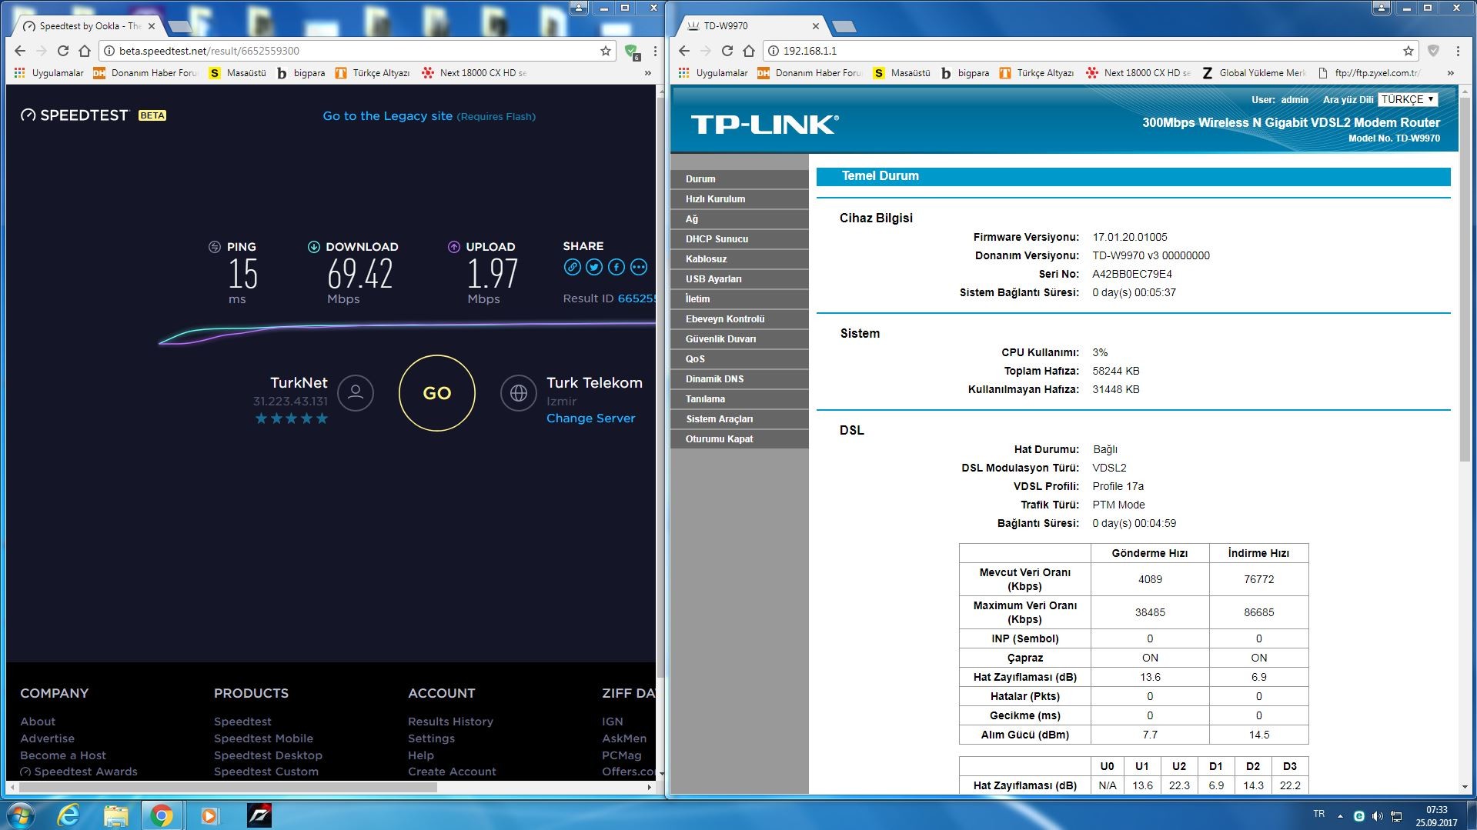Screen dimensions: 1477x830
Task: Share the result on Facebook icon
Action: pos(617,267)
